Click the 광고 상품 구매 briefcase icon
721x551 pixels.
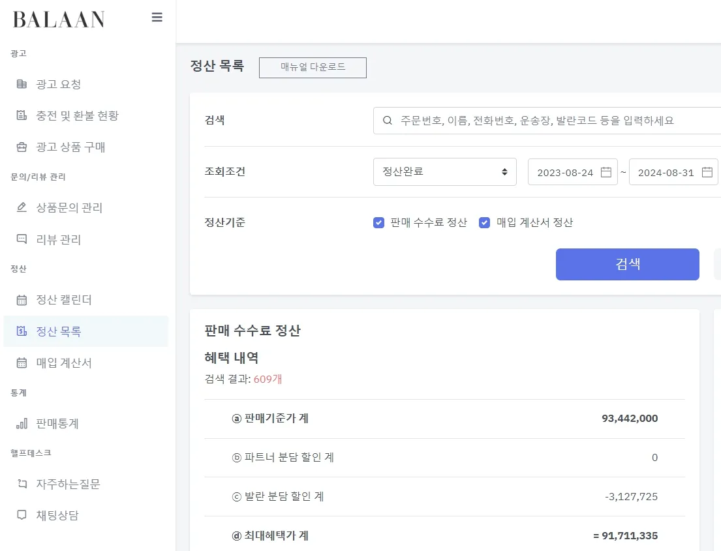click(22, 147)
